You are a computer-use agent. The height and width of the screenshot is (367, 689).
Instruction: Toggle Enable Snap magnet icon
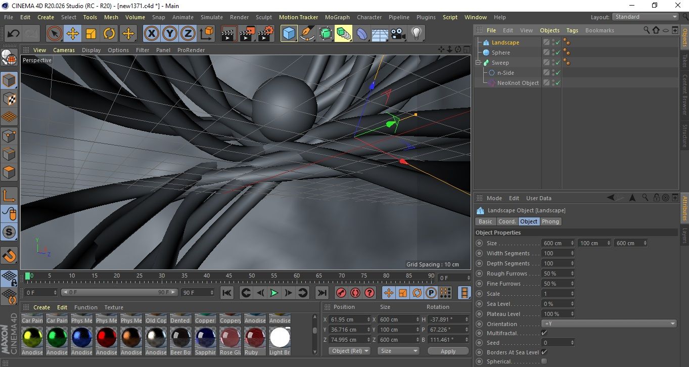(10, 255)
